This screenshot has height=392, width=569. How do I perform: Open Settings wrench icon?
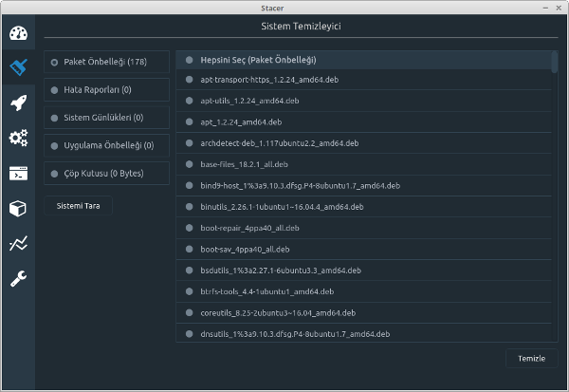tap(18, 279)
